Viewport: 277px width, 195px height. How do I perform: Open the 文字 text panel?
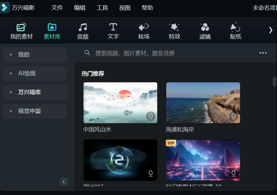click(113, 30)
